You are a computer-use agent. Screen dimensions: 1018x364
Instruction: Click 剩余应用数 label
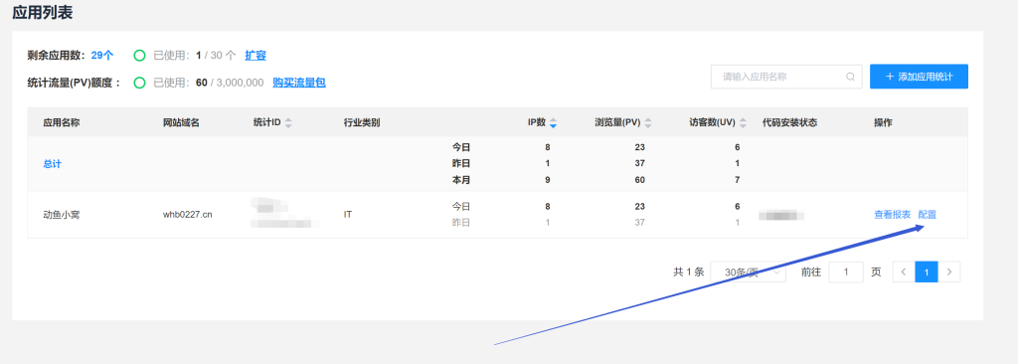coord(56,56)
